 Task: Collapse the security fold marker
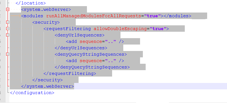tap(8, 22)
